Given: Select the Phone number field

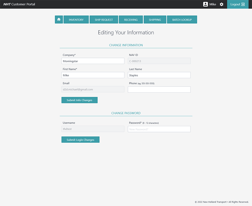Looking at the screenshot, I should coord(159,90).
